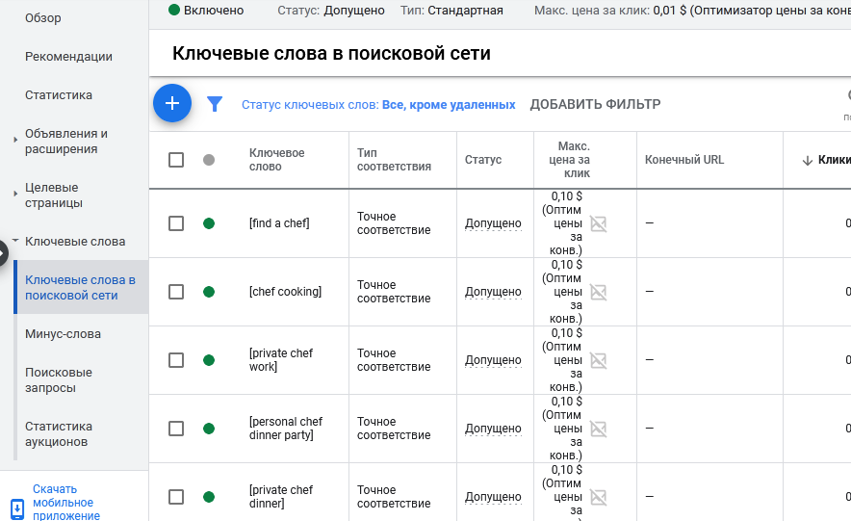
Task: Open Статистика in sidebar
Action: (x=59, y=95)
